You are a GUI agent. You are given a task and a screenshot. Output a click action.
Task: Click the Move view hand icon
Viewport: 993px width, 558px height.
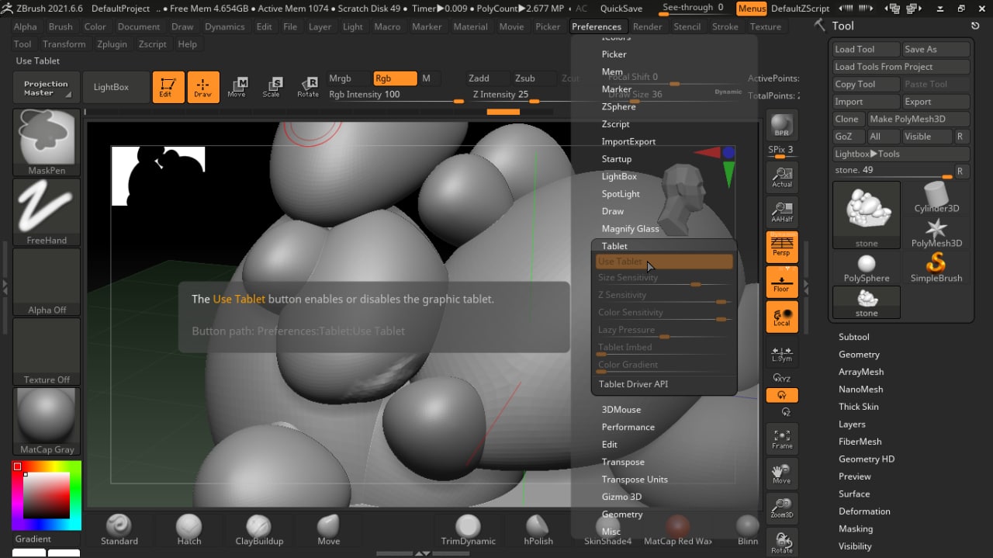click(x=782, y=473)
